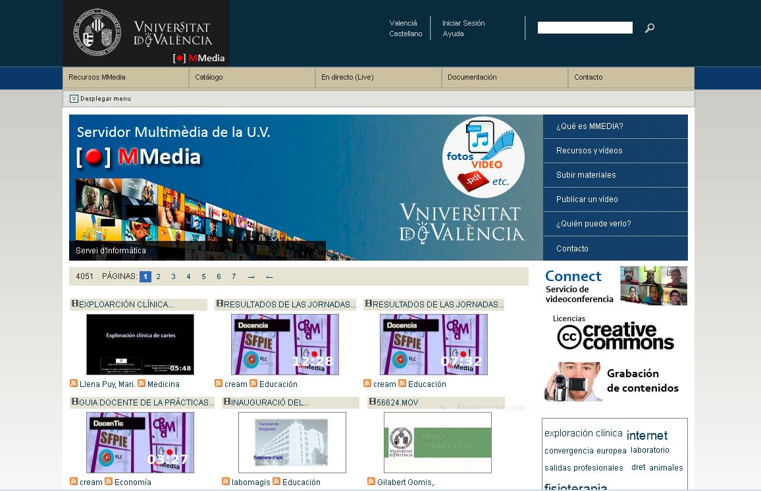The image size is (761, 491).
Task: Open Iniciar Sesión link
Action: 463,23
